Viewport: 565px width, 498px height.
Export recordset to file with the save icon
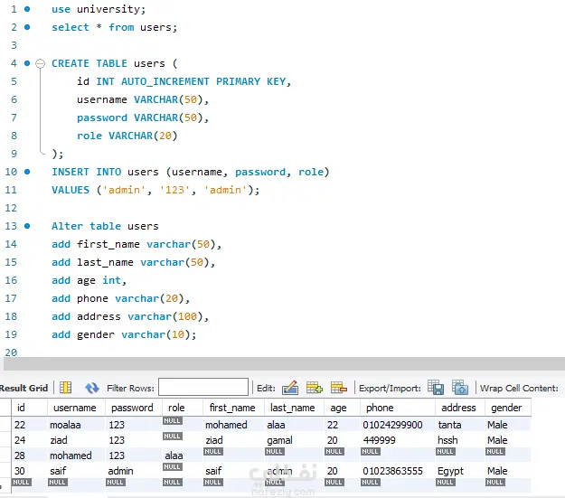[436, 388]
